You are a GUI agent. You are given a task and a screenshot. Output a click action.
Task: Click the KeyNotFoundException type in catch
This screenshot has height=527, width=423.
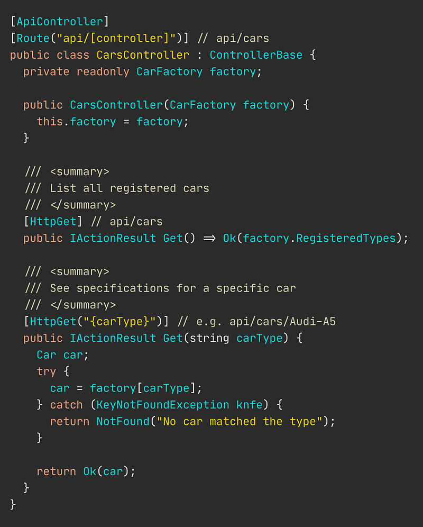pos(163,405)
